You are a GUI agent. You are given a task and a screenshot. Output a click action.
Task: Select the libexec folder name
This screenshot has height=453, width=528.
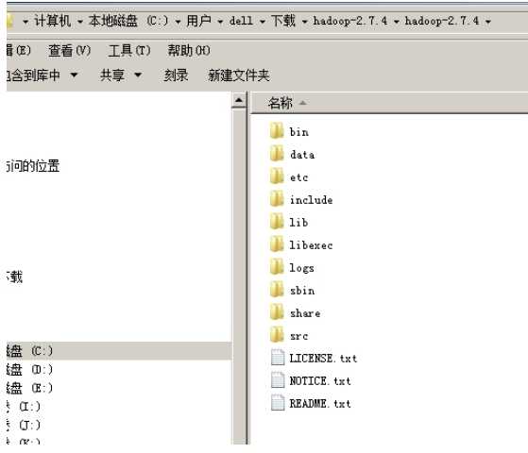311,244
